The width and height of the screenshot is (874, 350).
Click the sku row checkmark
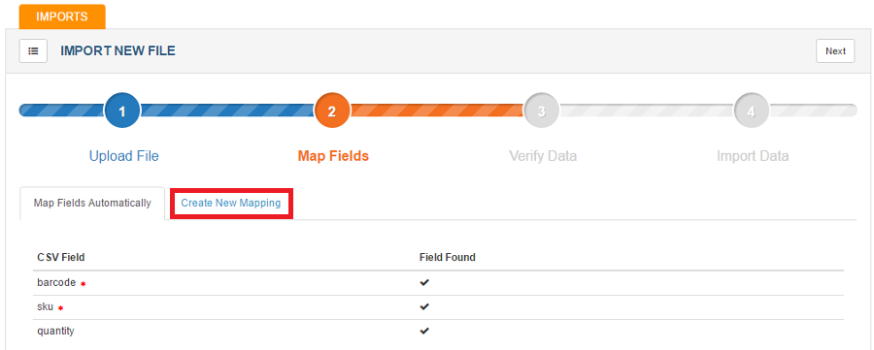tap(424, 306)
